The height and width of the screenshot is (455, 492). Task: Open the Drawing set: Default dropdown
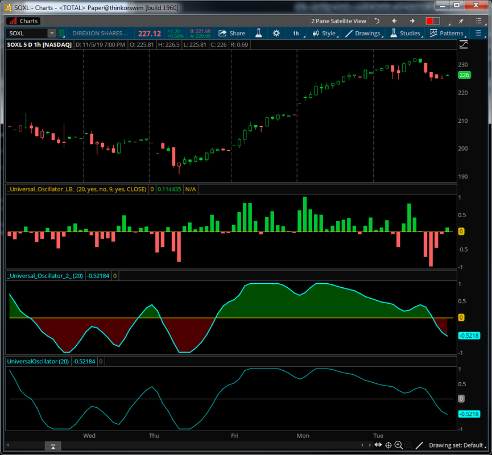457,445
